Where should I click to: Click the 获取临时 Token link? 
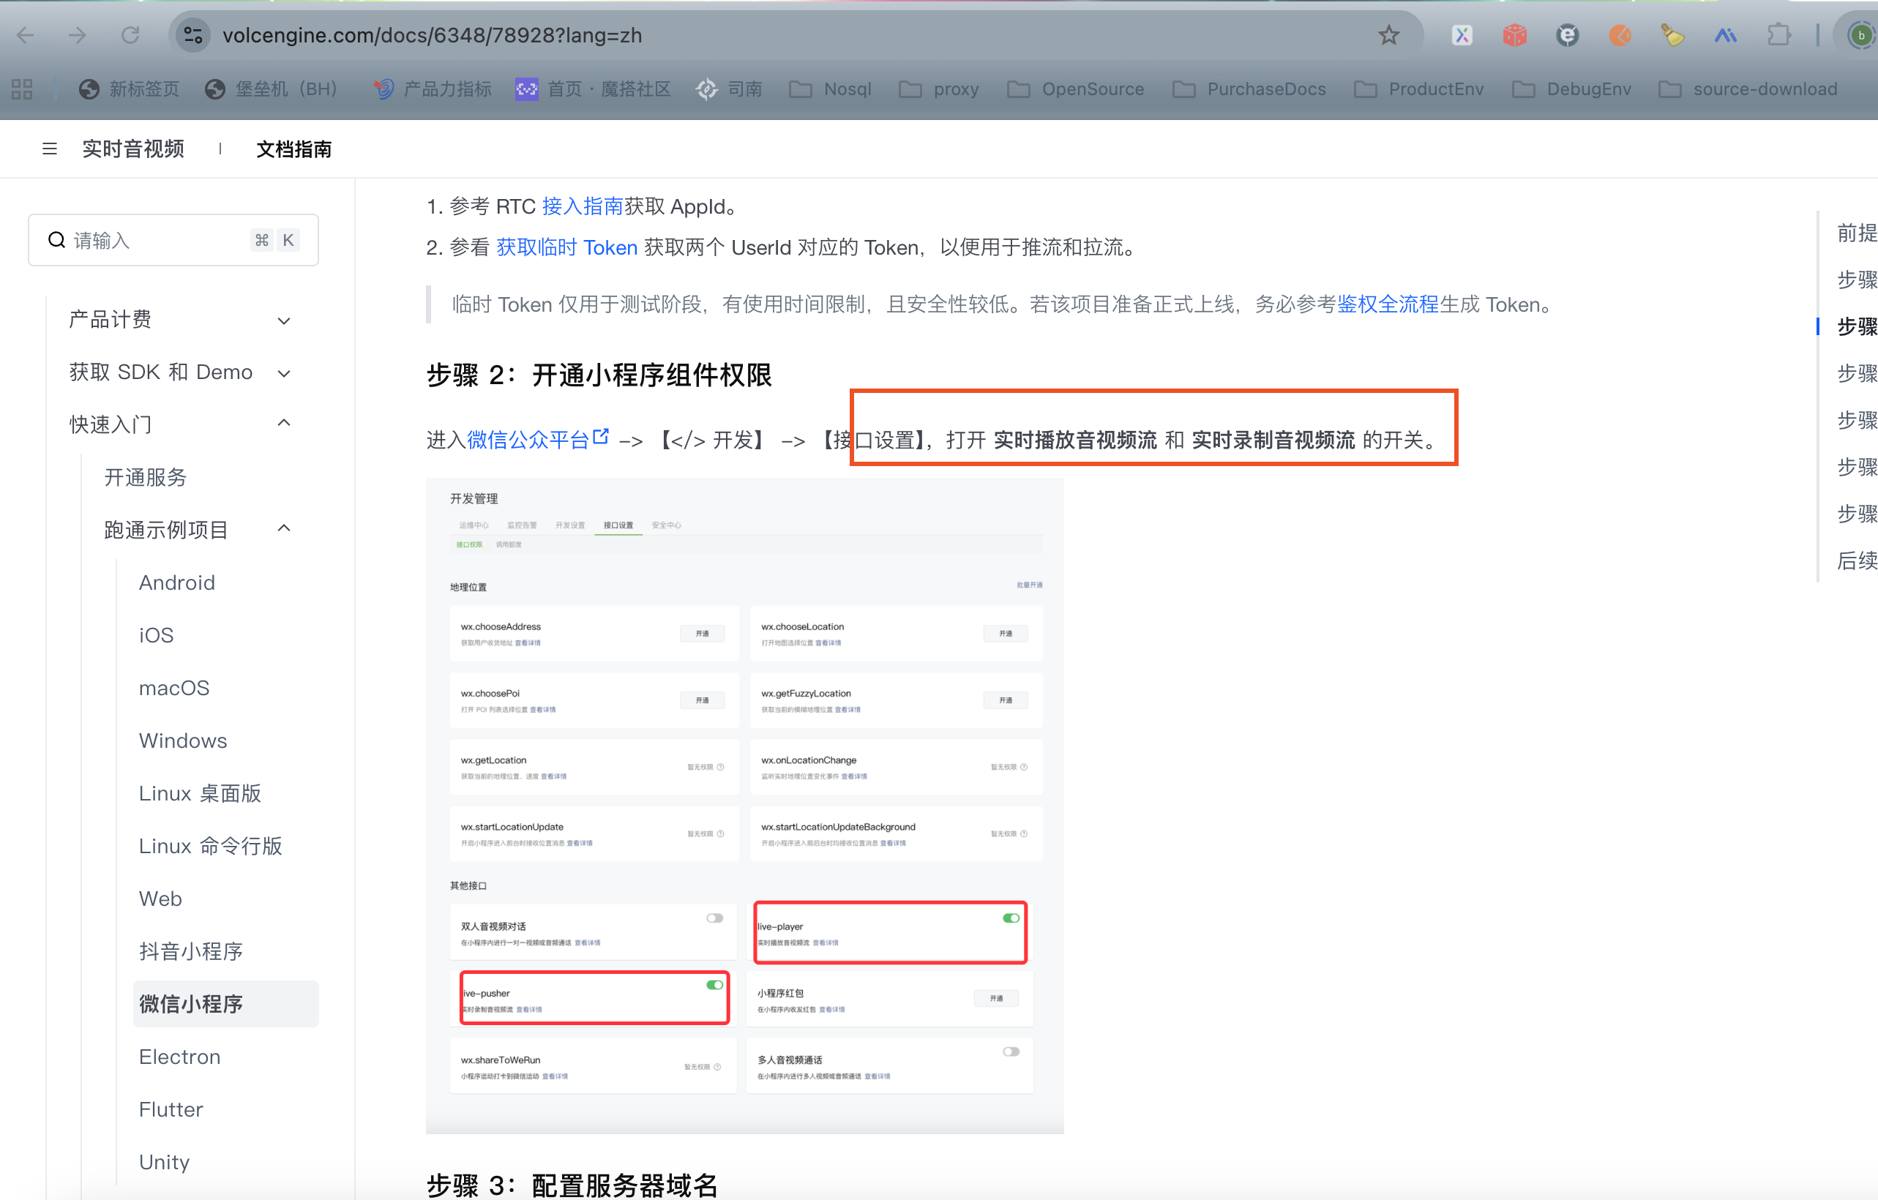point(567,248)
